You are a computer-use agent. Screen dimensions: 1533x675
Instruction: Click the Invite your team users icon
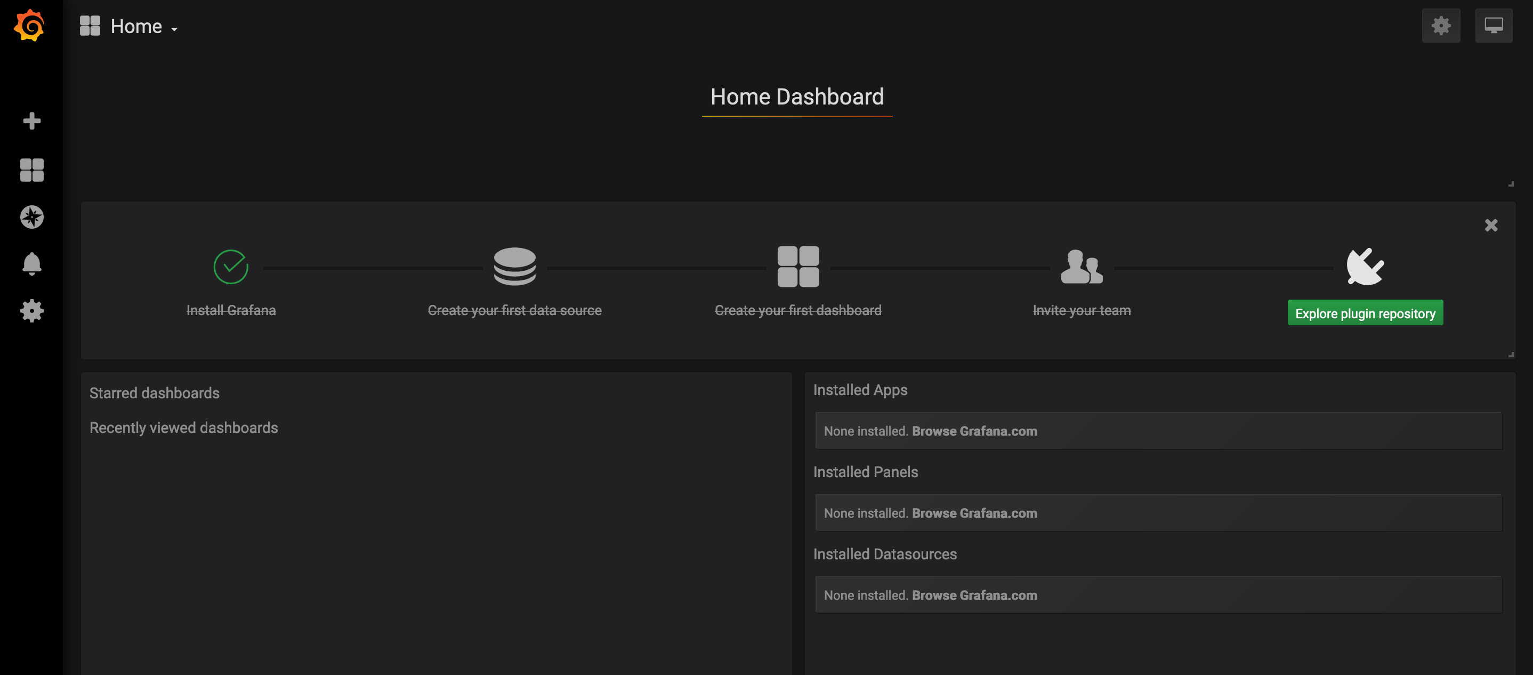[x=1082, y=267]
